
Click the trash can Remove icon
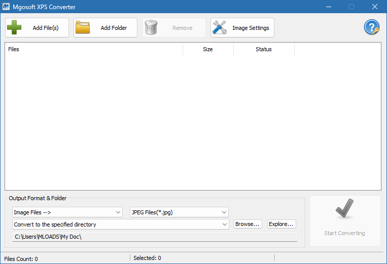click(151, 27)
